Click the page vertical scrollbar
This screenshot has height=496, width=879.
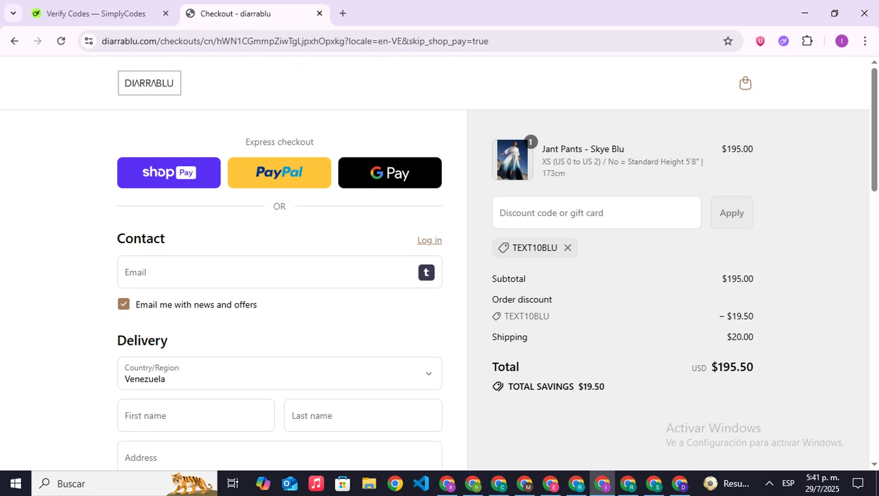point(874,129)
